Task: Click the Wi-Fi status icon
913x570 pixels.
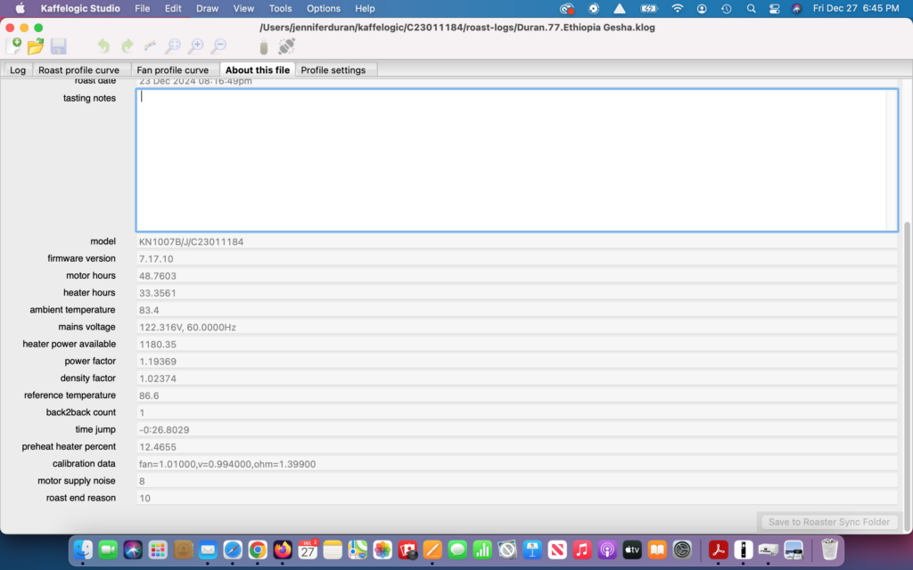Action: click(x=678, y=9)
